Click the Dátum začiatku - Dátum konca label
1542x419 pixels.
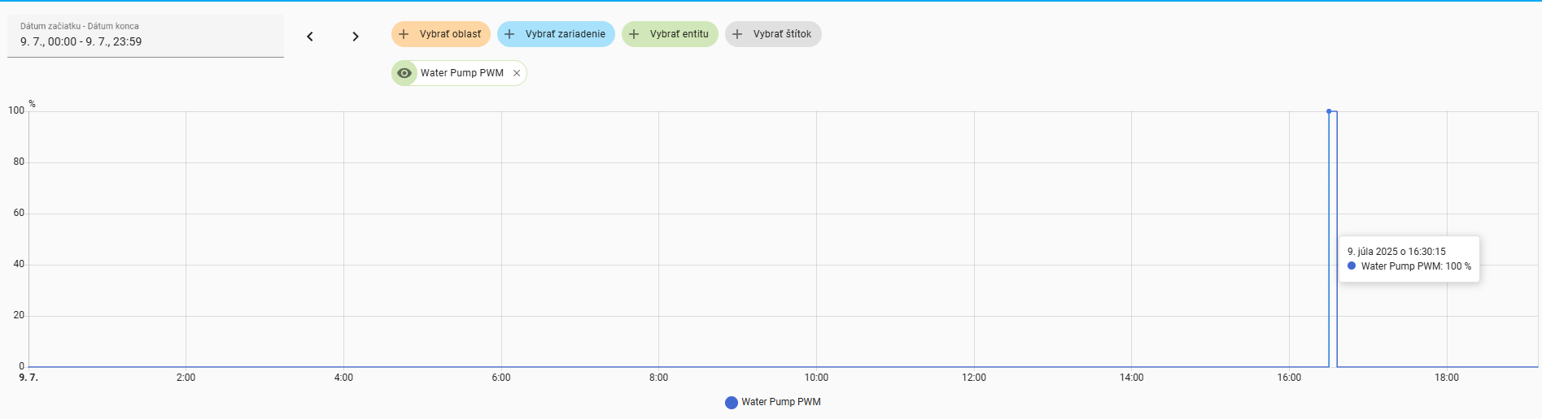pos(80,26)
